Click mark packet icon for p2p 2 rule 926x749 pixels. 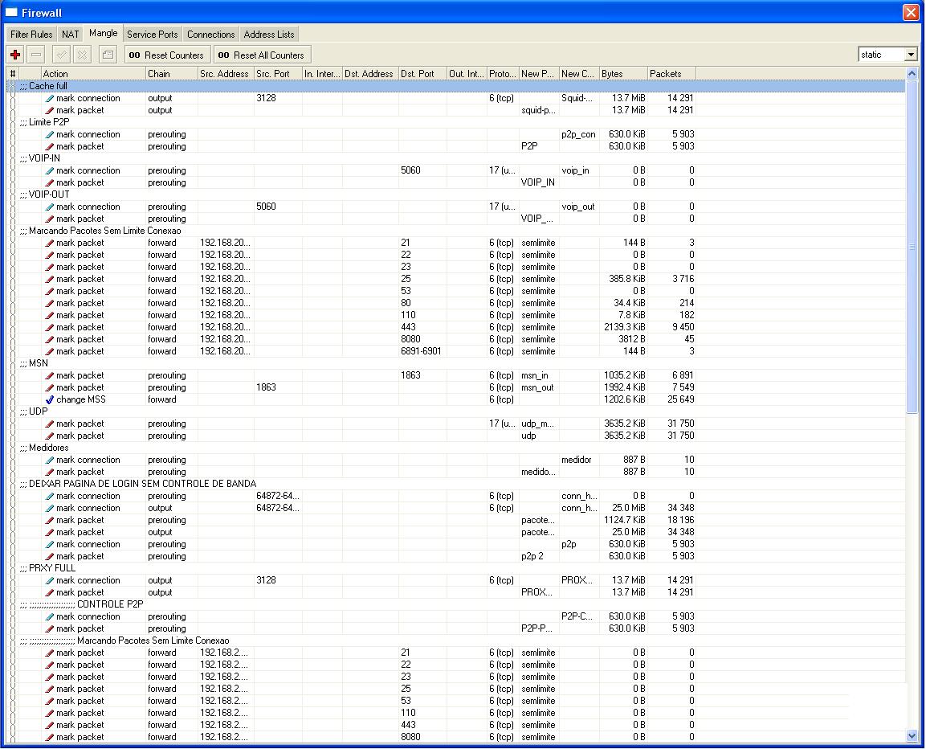point(50,556)
